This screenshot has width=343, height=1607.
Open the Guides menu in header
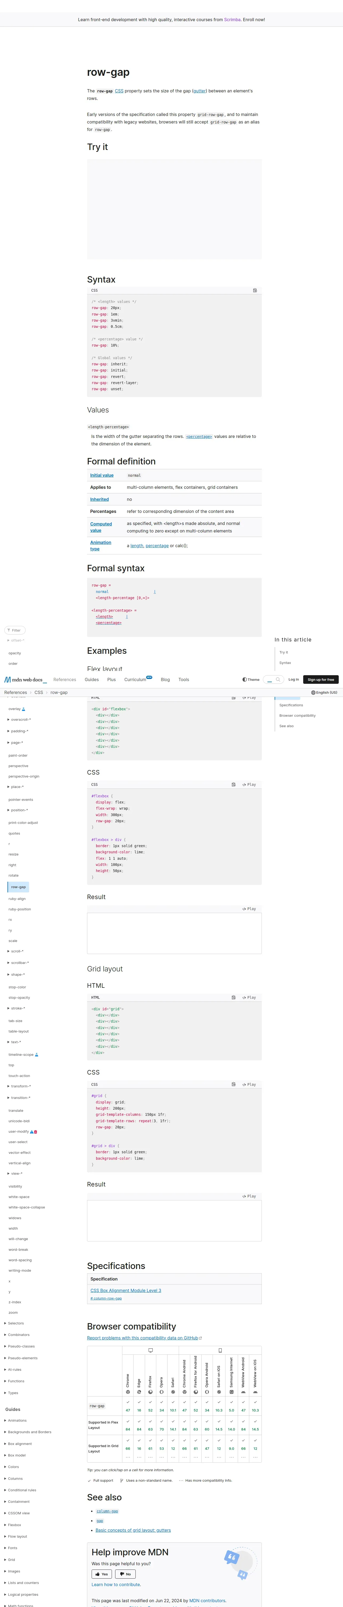[x=92, y=679]
